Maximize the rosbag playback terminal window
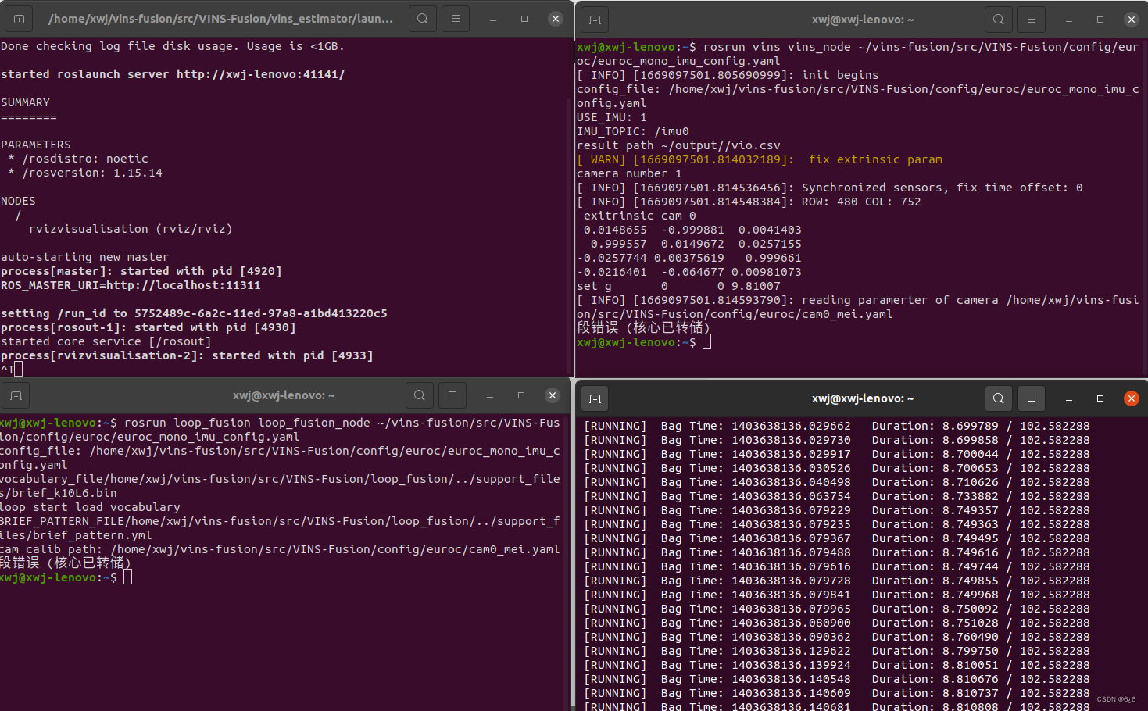The width and height of the screenshot is (1148, 711). (x=1100, y=398)
